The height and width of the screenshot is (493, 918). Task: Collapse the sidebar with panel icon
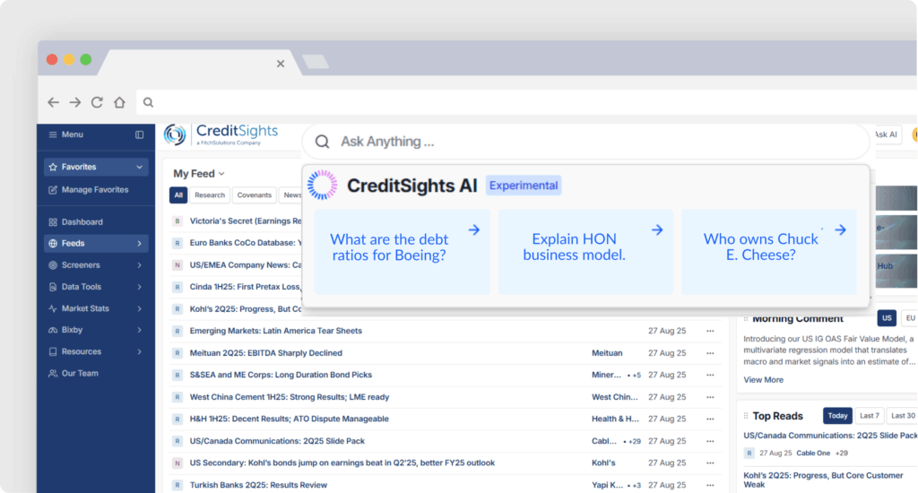139,134
